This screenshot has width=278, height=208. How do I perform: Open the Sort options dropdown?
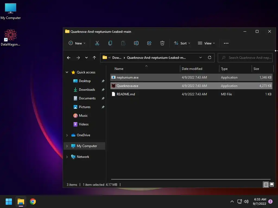tap(182, 43)
